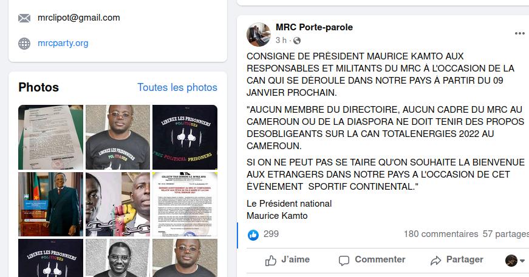Screen dimensions: 529x277
Task: Open mrcparty.org website link
Action: (x=63, y=43)
